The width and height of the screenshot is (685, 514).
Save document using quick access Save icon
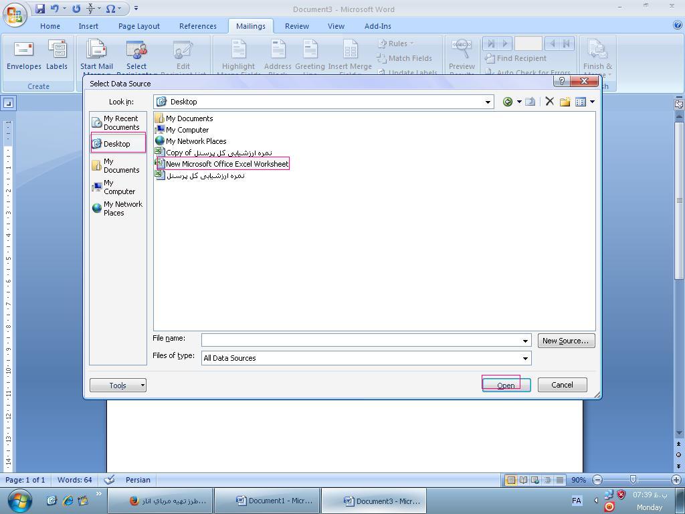point(40,8)
